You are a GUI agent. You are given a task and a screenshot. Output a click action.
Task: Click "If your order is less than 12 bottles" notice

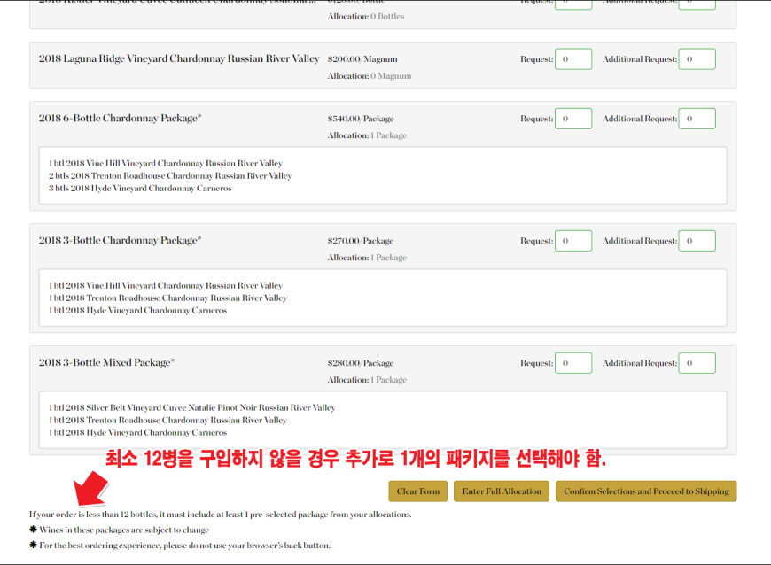tap(221, 515)
